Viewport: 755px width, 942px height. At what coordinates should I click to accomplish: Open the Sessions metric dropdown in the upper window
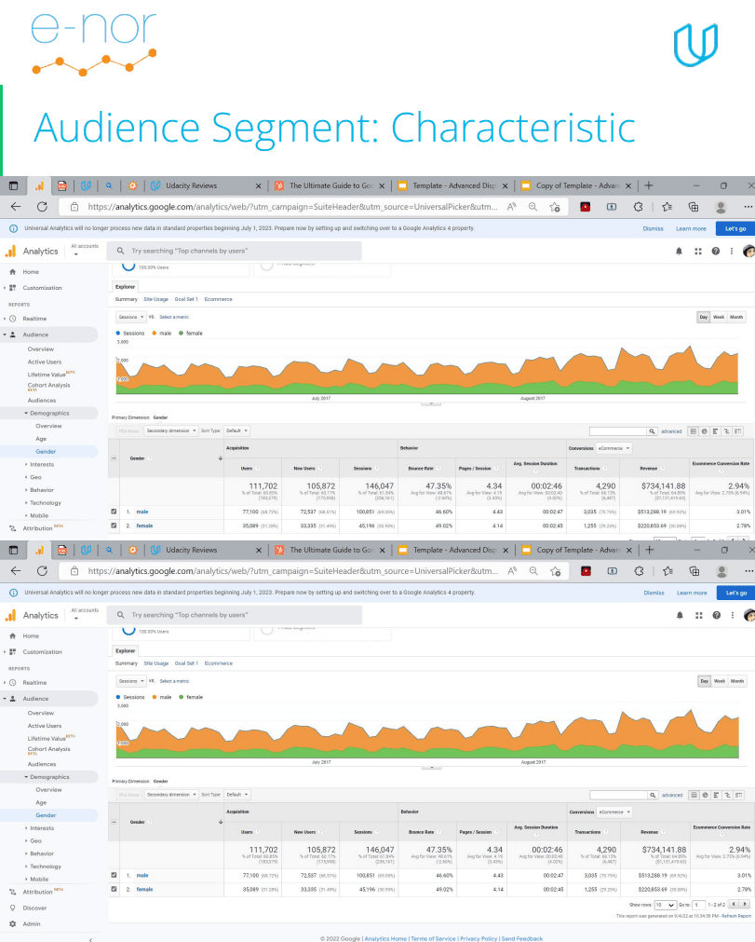pos(131,317)
